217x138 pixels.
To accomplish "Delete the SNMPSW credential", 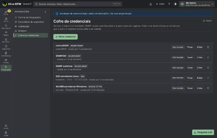I will pyautogui.click(x=208, y=57).
